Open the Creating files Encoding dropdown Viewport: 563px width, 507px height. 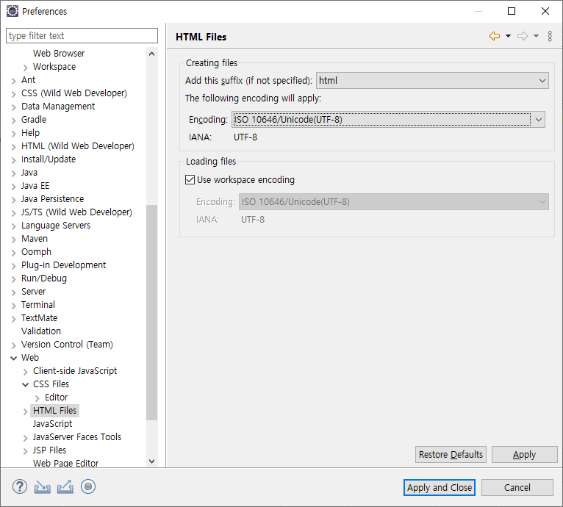388,120
